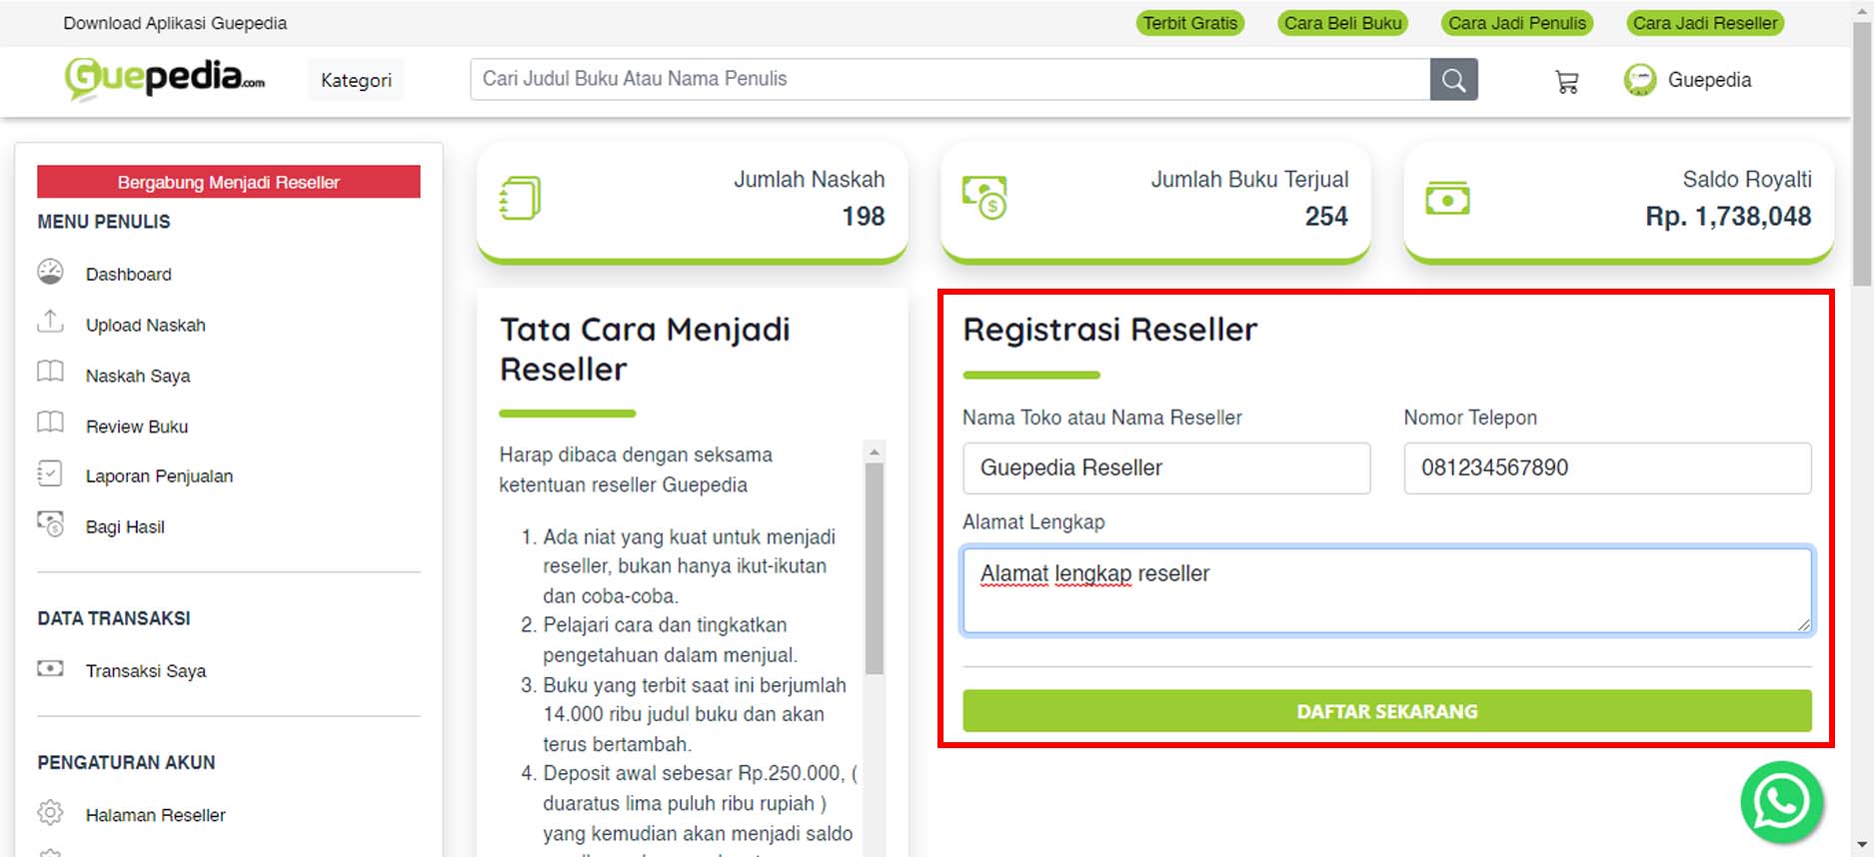Click the Nomor Telepon field

click(x=1607, y=467)
